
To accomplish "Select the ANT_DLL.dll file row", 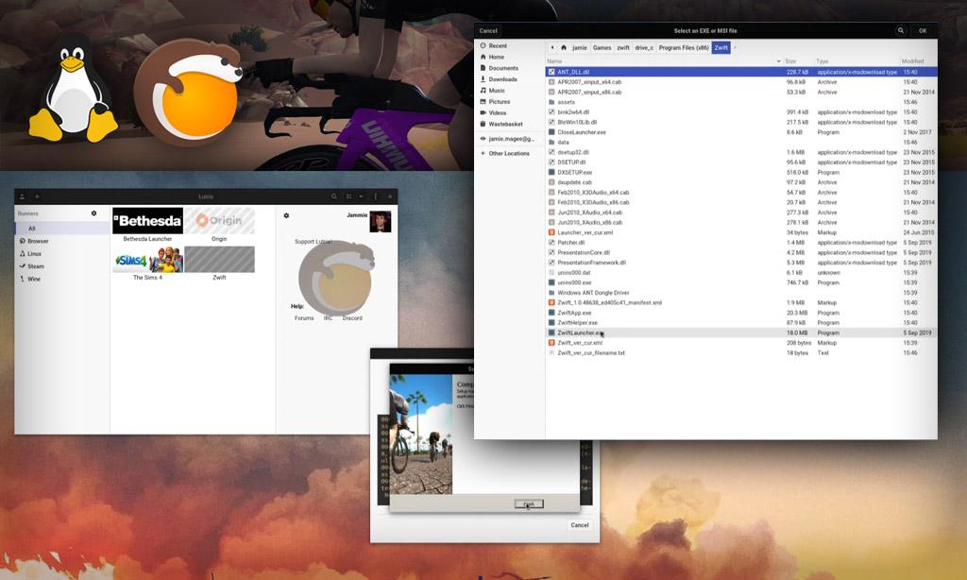I will [x=741, y=72].
